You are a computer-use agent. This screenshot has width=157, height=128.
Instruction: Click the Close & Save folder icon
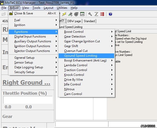tap(11, 13)
